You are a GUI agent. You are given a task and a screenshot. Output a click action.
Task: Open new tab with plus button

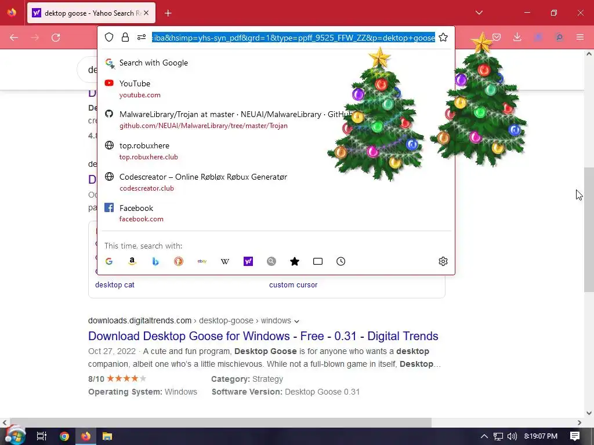click(x=168, y=13)
